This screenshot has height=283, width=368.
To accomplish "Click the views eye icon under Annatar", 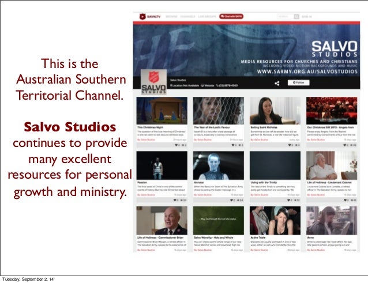I will (238, 200).
